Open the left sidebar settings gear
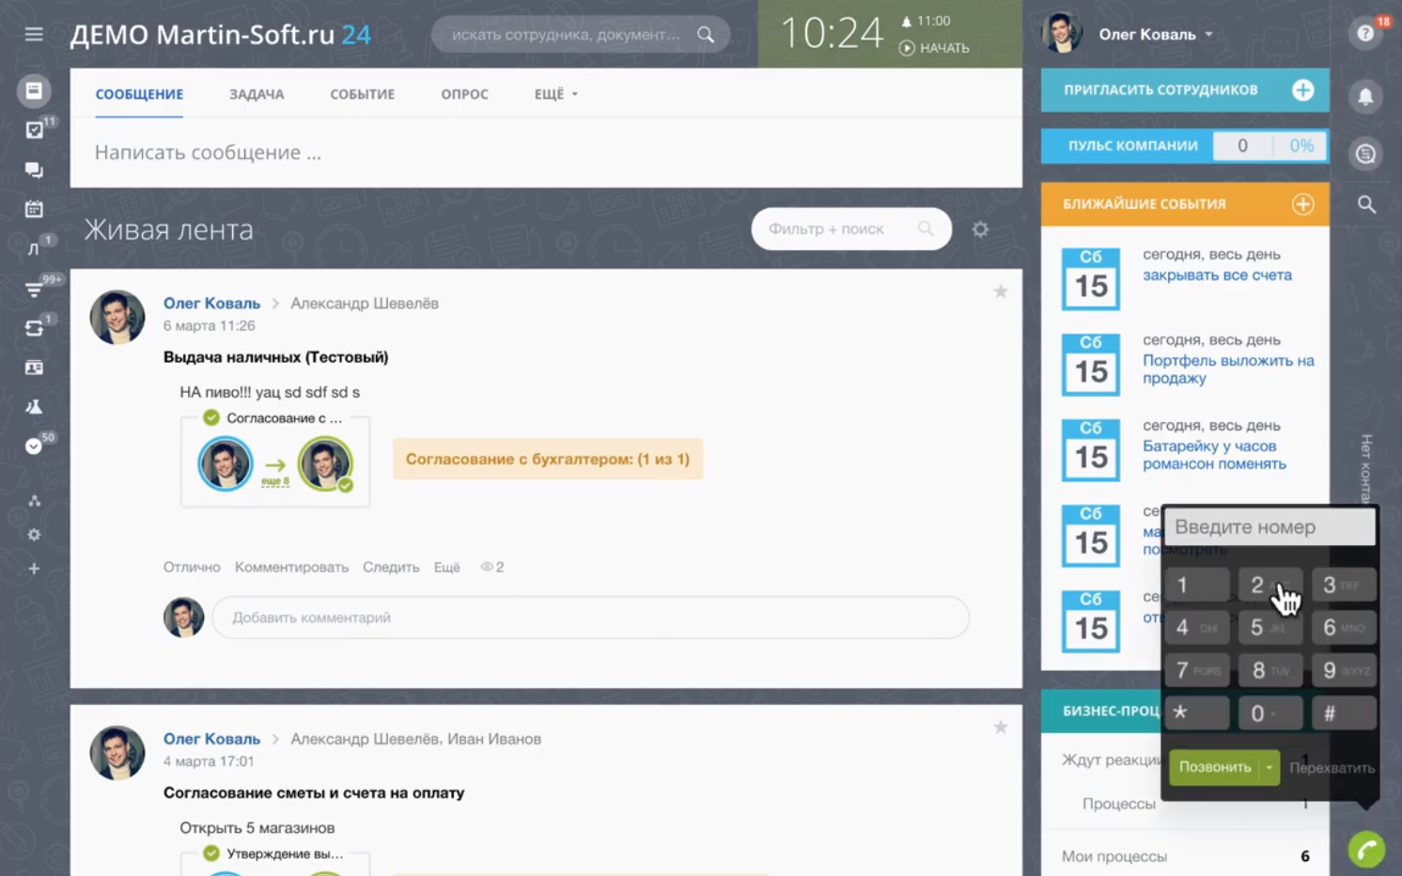1402x876 pixels. 34,535
